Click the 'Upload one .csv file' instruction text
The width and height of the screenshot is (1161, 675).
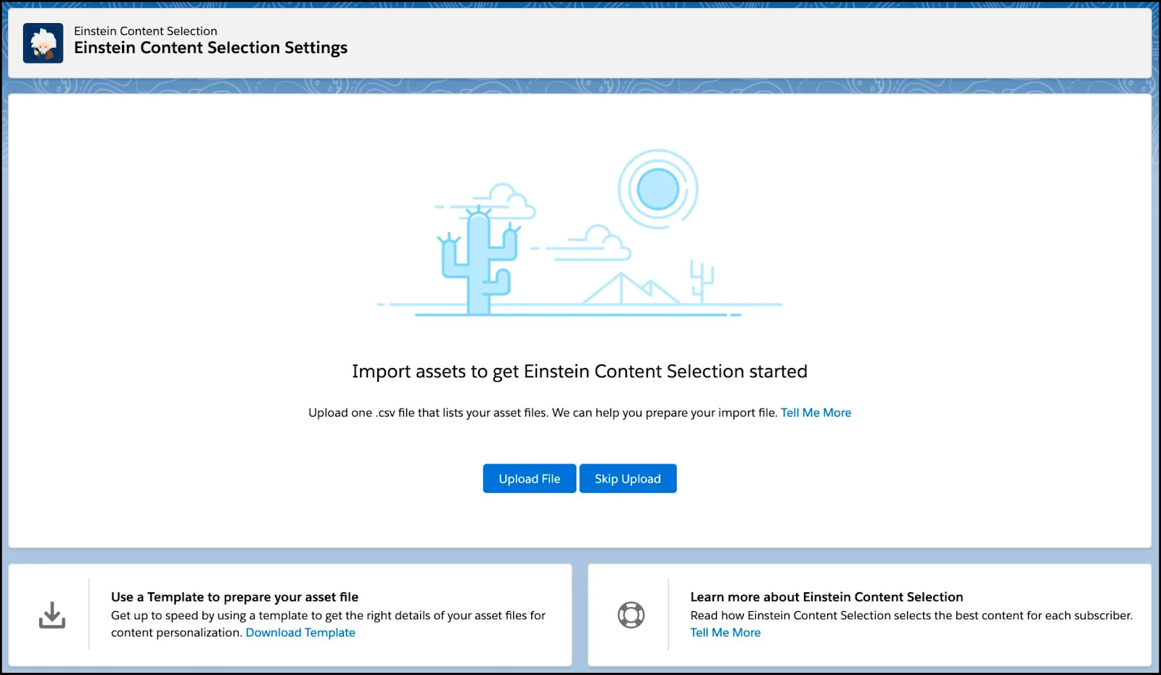point(543,412)
